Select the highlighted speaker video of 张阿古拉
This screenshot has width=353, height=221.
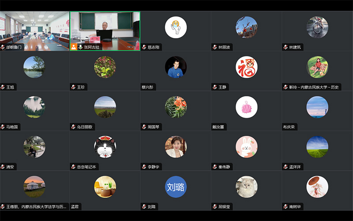tap(105, 31)
